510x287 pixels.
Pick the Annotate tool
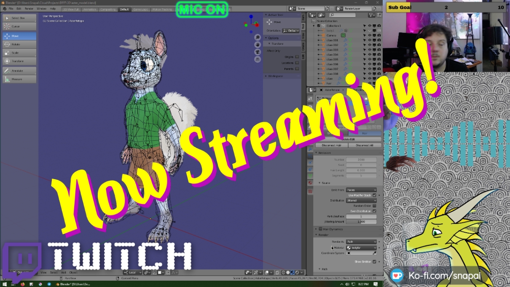[19, 71]
